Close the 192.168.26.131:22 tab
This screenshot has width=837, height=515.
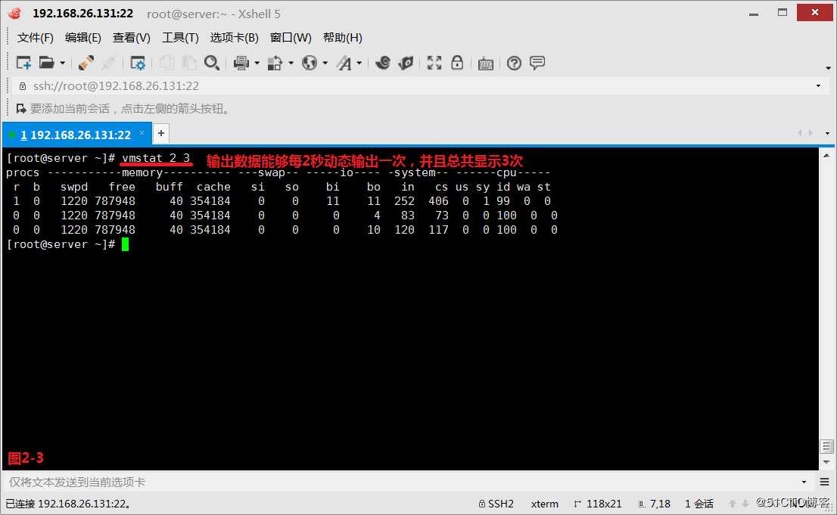pos(142,132)
